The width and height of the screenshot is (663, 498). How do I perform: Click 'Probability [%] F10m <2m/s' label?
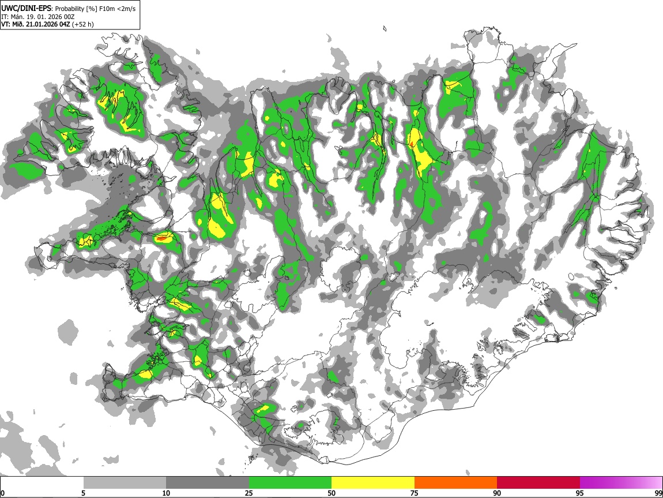tap(96, 9)
